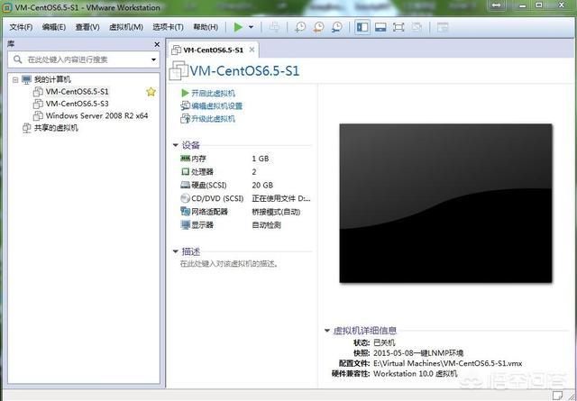The width and height of the screenshot is (577, 401).
Task: Click the console view toolbar icon
Action: [443, 27]
